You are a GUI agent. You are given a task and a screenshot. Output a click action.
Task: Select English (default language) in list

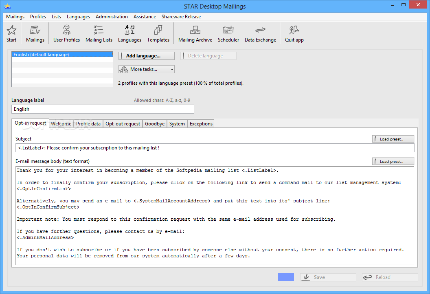click(62, 55)
